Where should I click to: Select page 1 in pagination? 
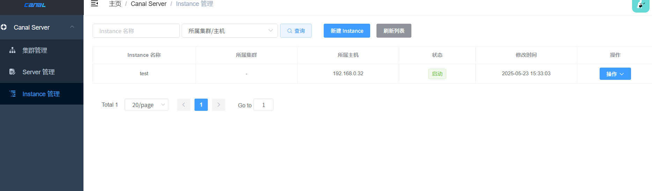click(201, 105)
